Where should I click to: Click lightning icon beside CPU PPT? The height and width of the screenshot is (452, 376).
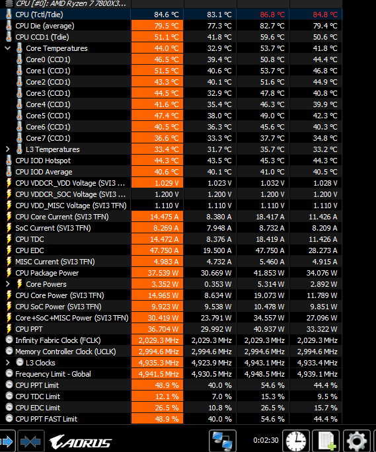point(9,329)
